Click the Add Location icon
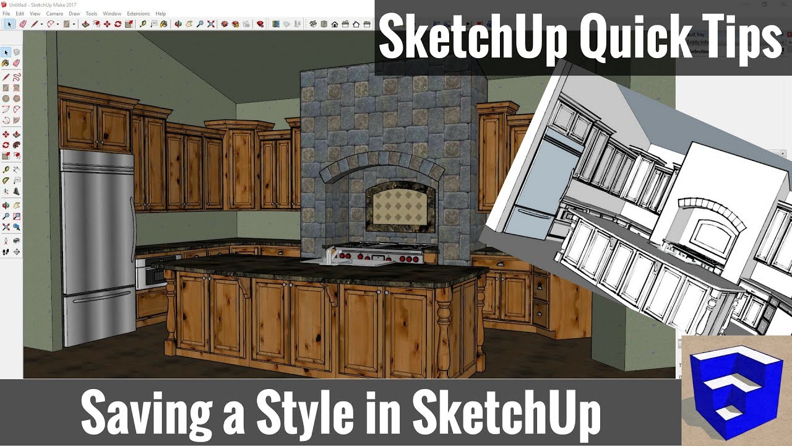792x446 pixels. [x=276, y=24]
